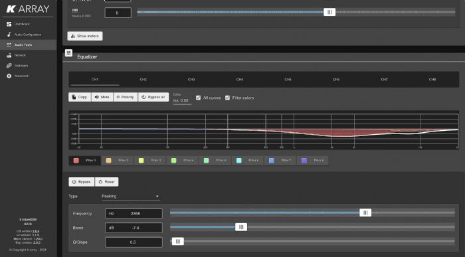
Task: Switch to the CH4 channel tab
Action: point(240,80)
